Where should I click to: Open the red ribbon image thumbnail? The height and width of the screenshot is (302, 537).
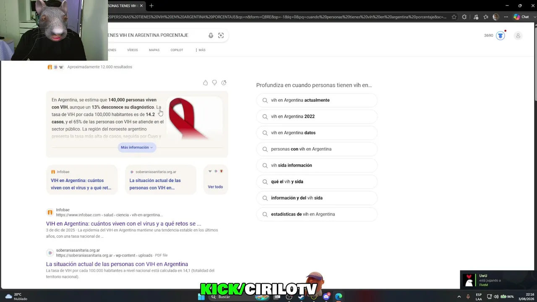click(x=194, y=118)
